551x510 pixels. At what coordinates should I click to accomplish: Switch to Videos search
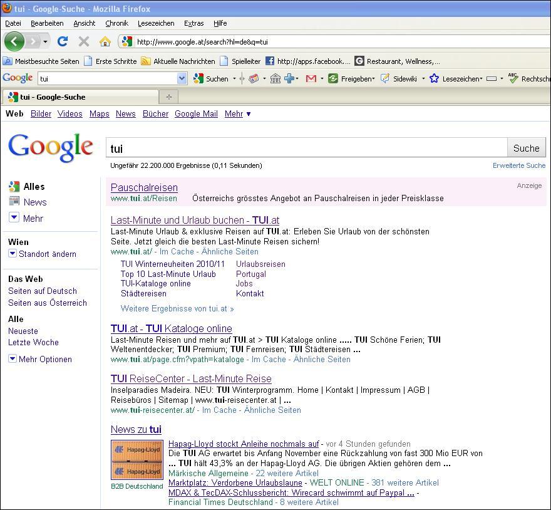70,114
